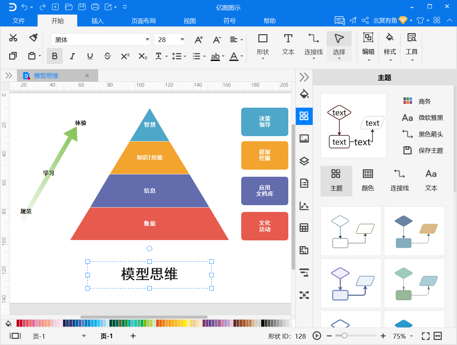
Task: Click the Share icon in title bar
Action: 365,20
